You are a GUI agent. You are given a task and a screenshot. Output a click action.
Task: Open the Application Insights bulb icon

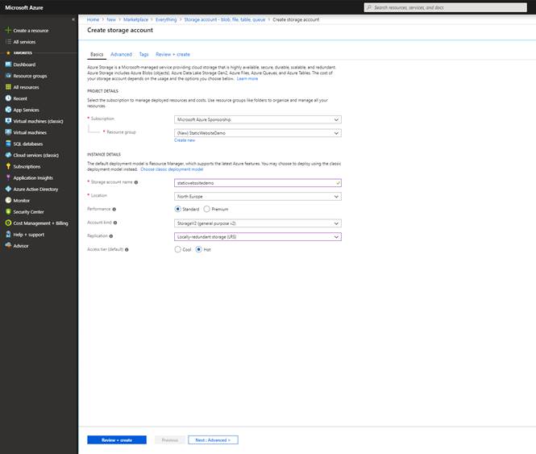click(8, 177)
